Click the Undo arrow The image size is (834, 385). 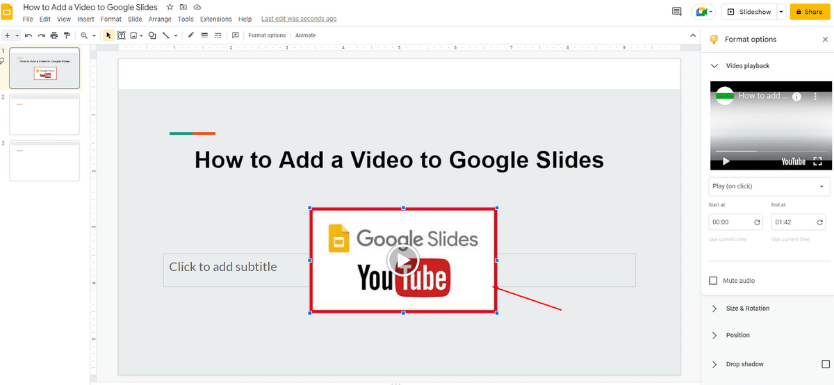28,35
